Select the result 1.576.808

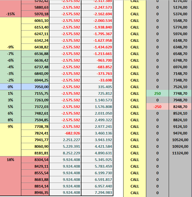[97, 107]
